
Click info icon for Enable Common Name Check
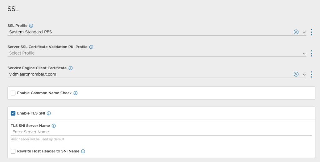[76, 93]
